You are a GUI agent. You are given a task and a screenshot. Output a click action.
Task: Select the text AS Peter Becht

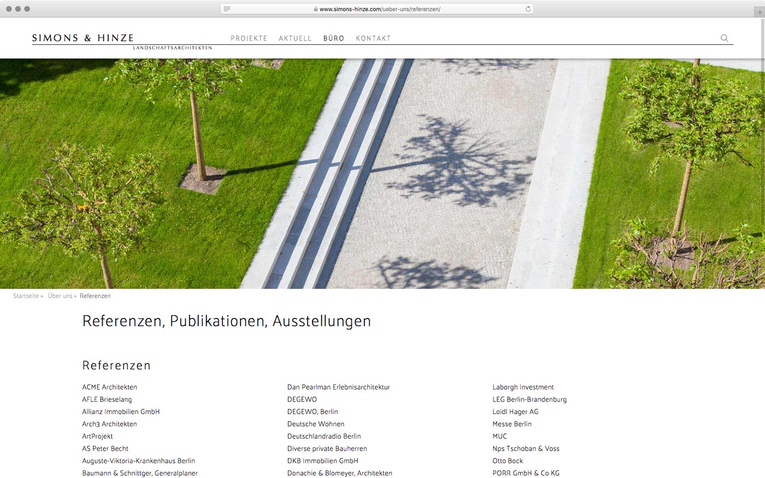[105, 449]
